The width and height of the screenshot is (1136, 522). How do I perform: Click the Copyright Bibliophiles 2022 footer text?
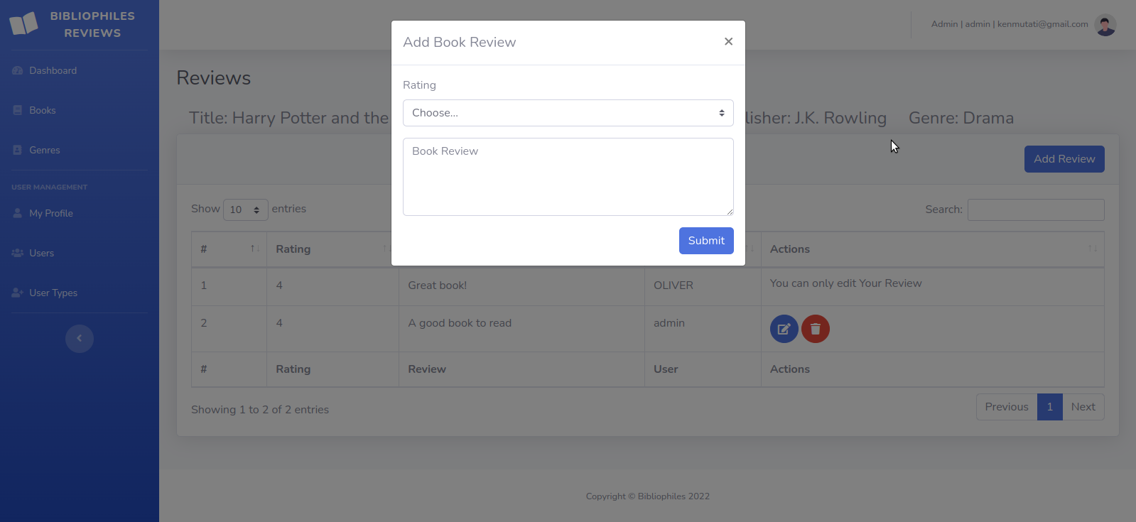coord(648,496)
